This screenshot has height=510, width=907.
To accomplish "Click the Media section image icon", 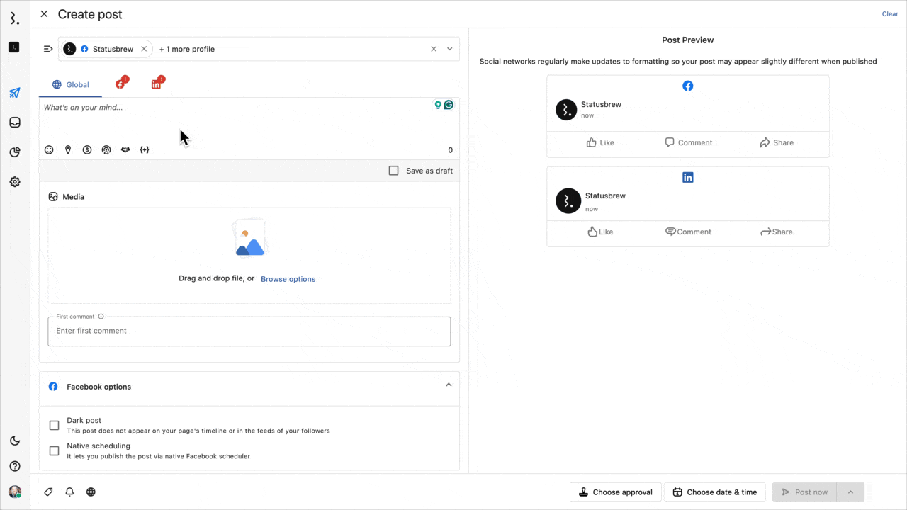I will 53,197.
